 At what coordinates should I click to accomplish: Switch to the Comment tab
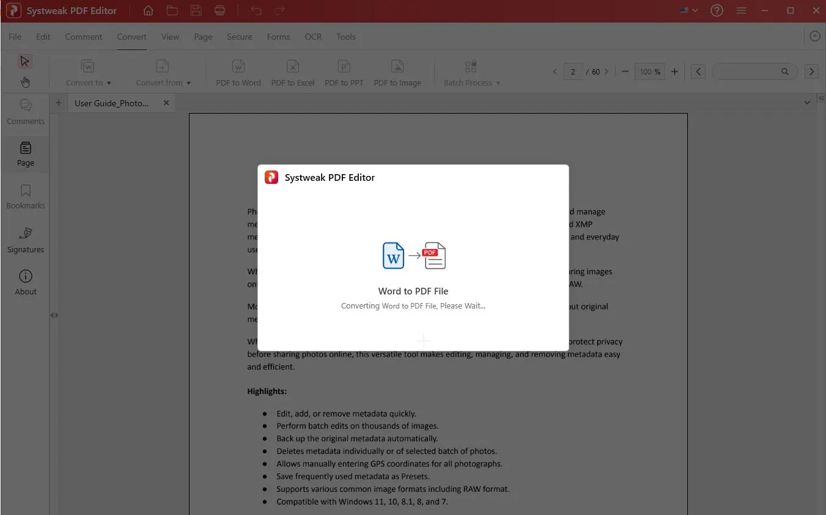pos(84,37)
